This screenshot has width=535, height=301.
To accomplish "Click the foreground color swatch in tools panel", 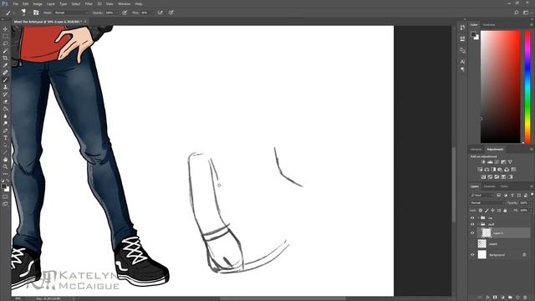I will [3, 186].
